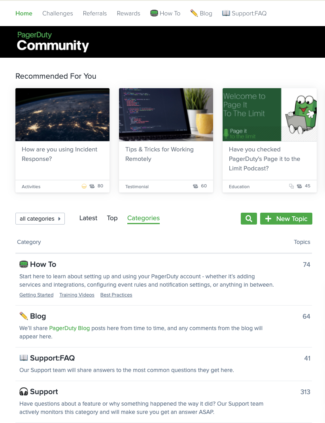Create a post with New Topic button

(286, 219)
